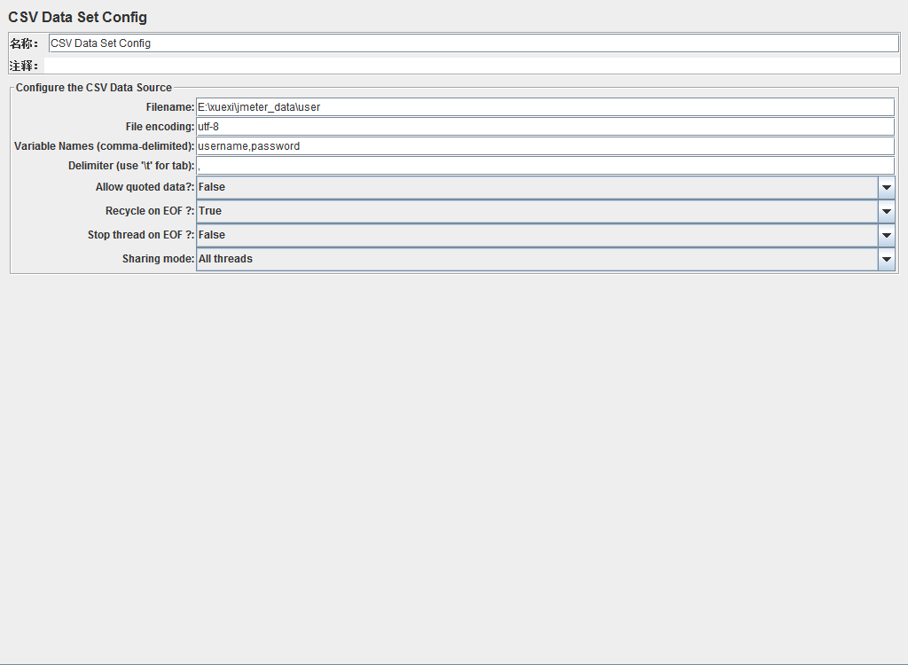Select the Allow quoted data combo box showing False
The width and height of the screenshot is (908, 665).
(x=545, y=187)
